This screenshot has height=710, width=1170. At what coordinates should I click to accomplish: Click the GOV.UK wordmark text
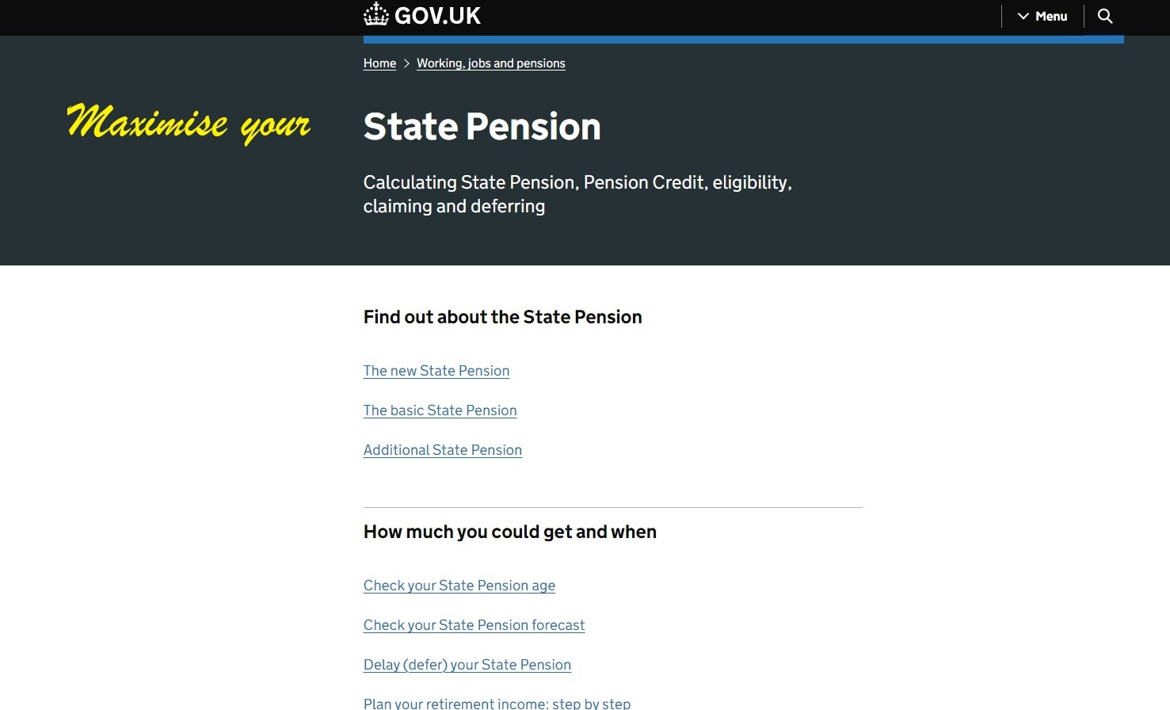click(x=437, y=16)
